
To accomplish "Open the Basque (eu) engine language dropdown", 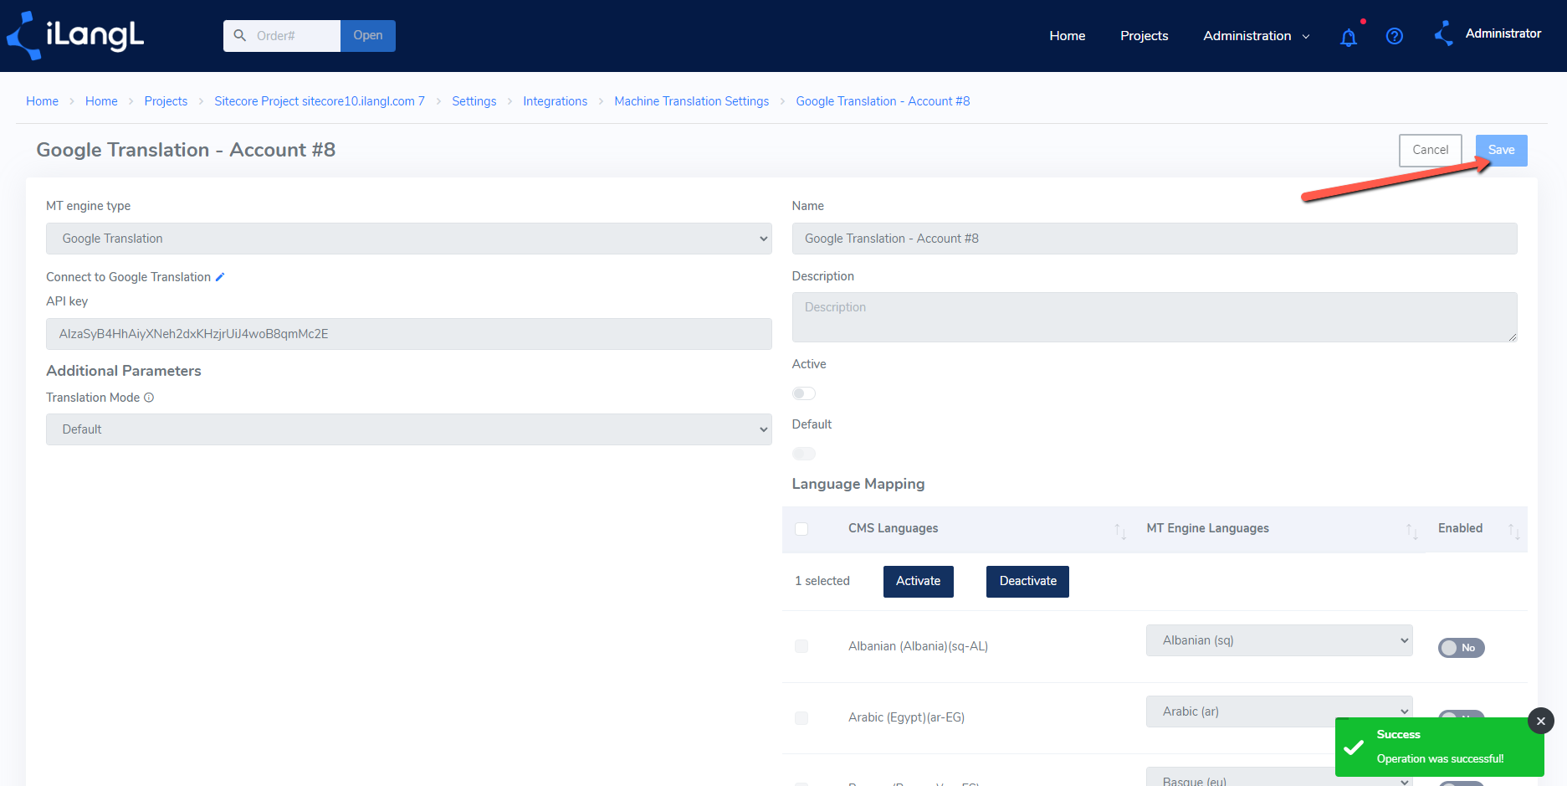I will pyautogui.click(x=1279, y=778).
